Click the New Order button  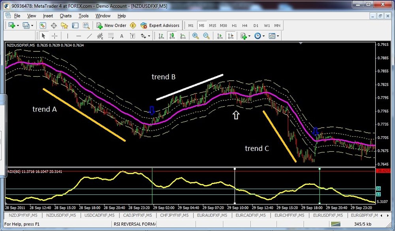coord(111,25)
